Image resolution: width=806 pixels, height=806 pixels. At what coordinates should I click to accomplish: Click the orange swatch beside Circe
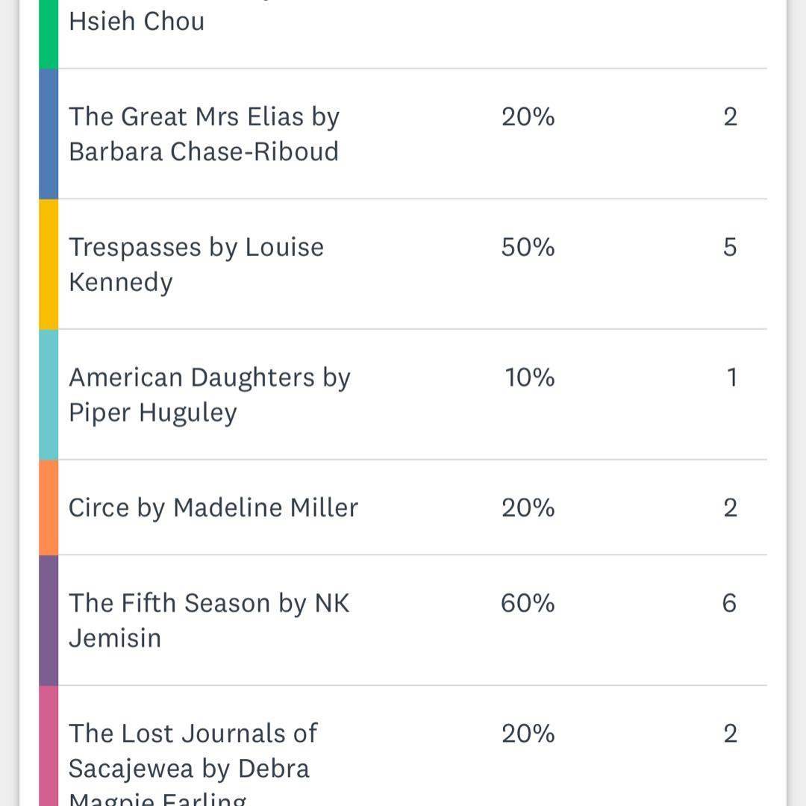[x=49, y=507]
